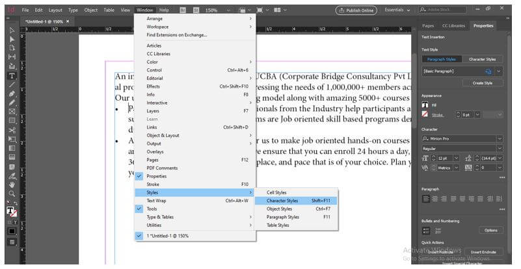Select the Content Collector tool
Viewport: 521px width, 269px height.
tap(12, 66)
